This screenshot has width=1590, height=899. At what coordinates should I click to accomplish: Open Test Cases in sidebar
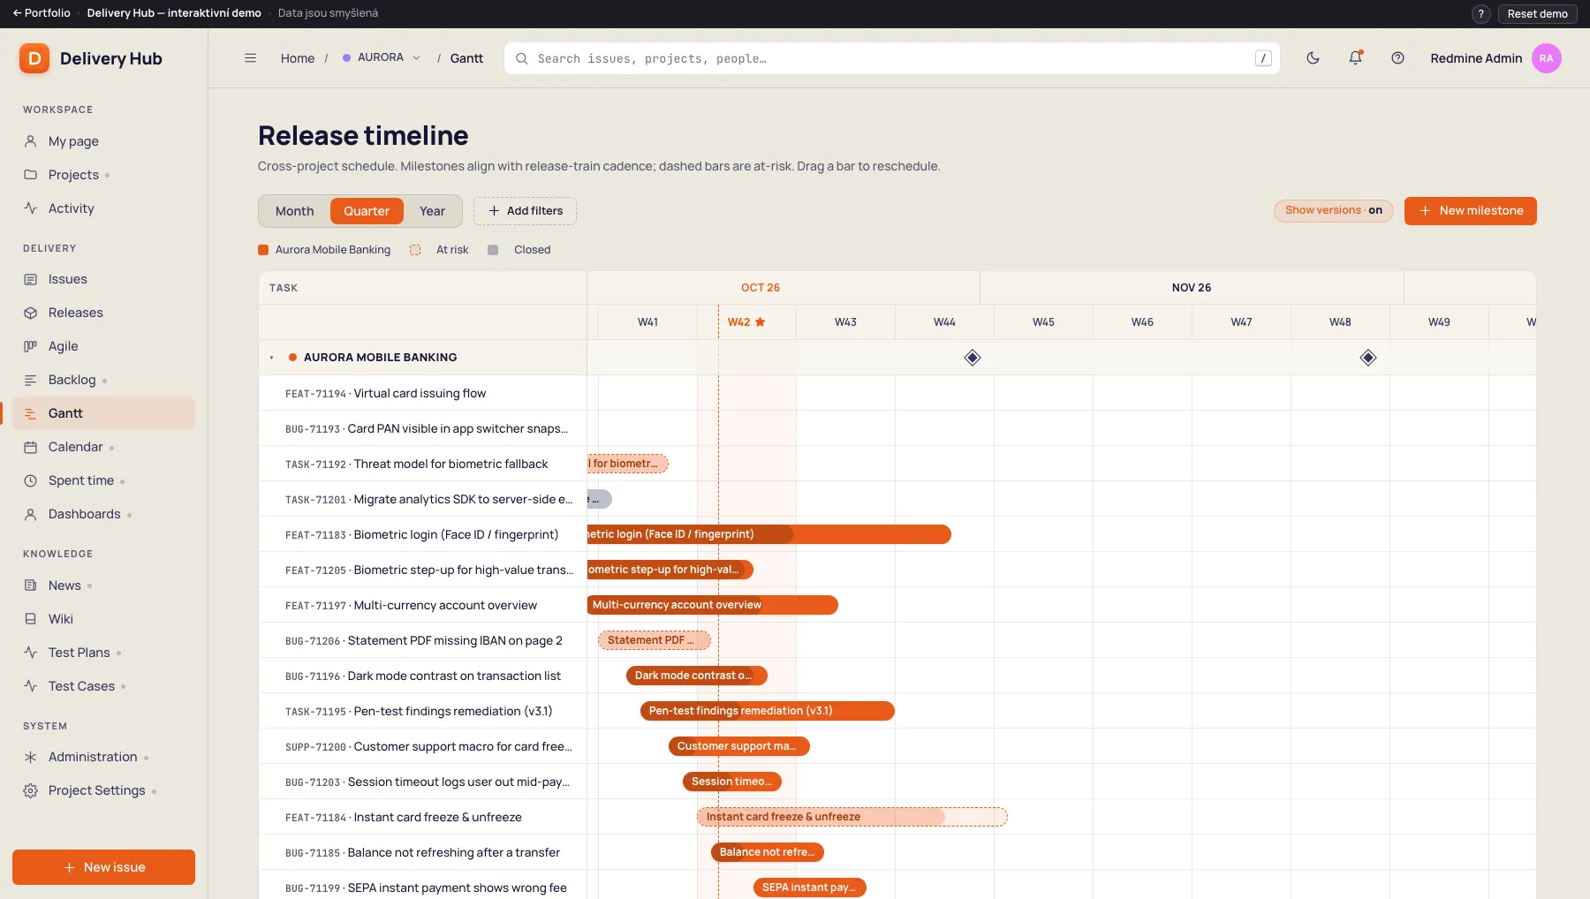103,686
